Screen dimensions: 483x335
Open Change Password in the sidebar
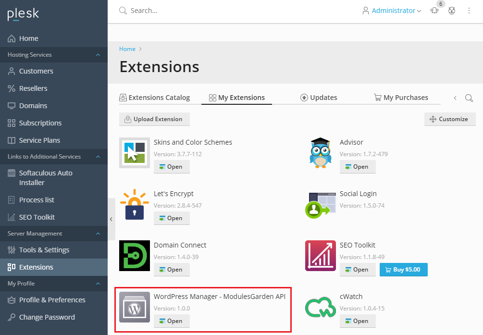54,317
